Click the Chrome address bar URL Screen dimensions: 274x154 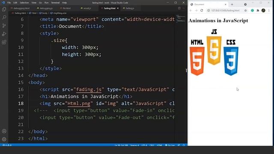point(225,10)
